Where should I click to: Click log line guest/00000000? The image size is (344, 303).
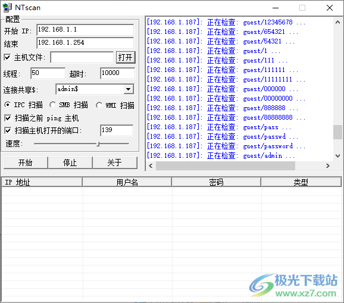pos(226,98)
